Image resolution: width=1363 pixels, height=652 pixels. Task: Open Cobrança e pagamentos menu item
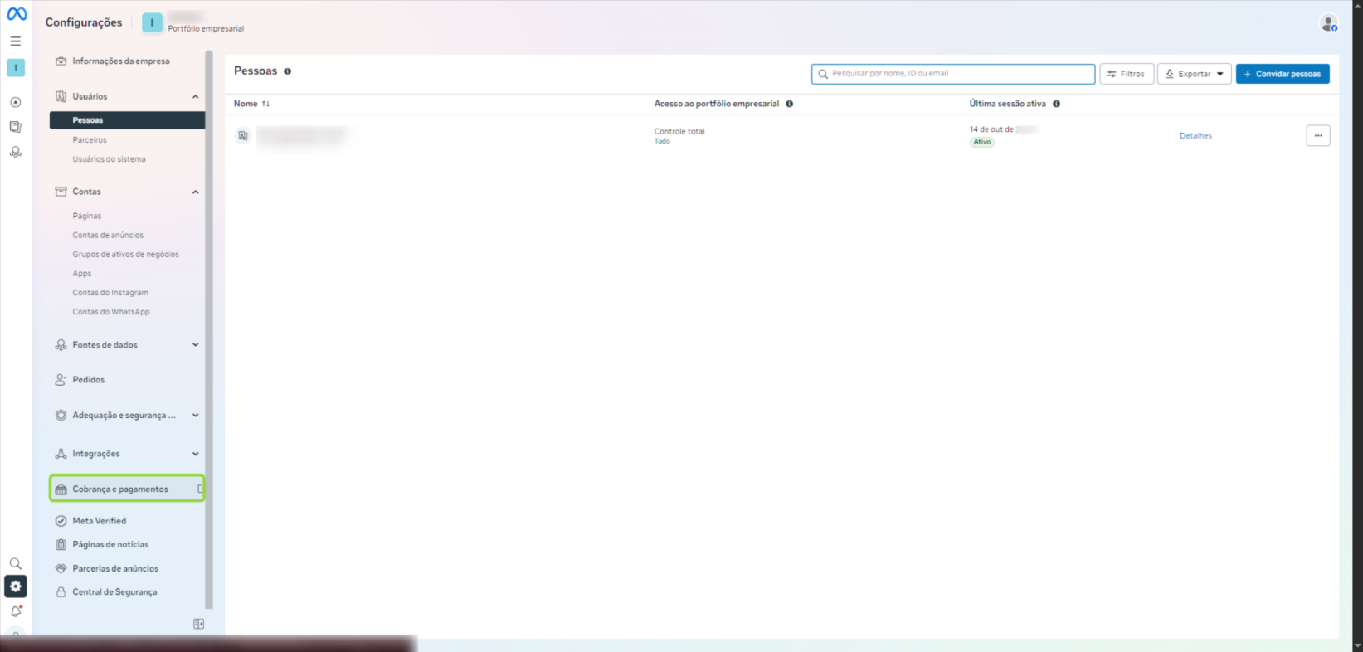(120, 489)
